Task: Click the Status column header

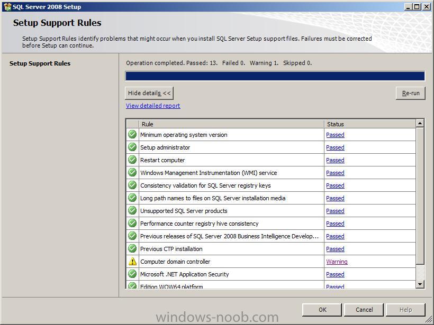Action: coord(370,124)
